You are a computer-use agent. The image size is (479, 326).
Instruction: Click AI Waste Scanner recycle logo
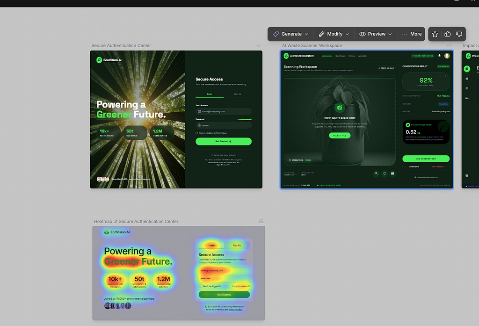coord(286,56)
